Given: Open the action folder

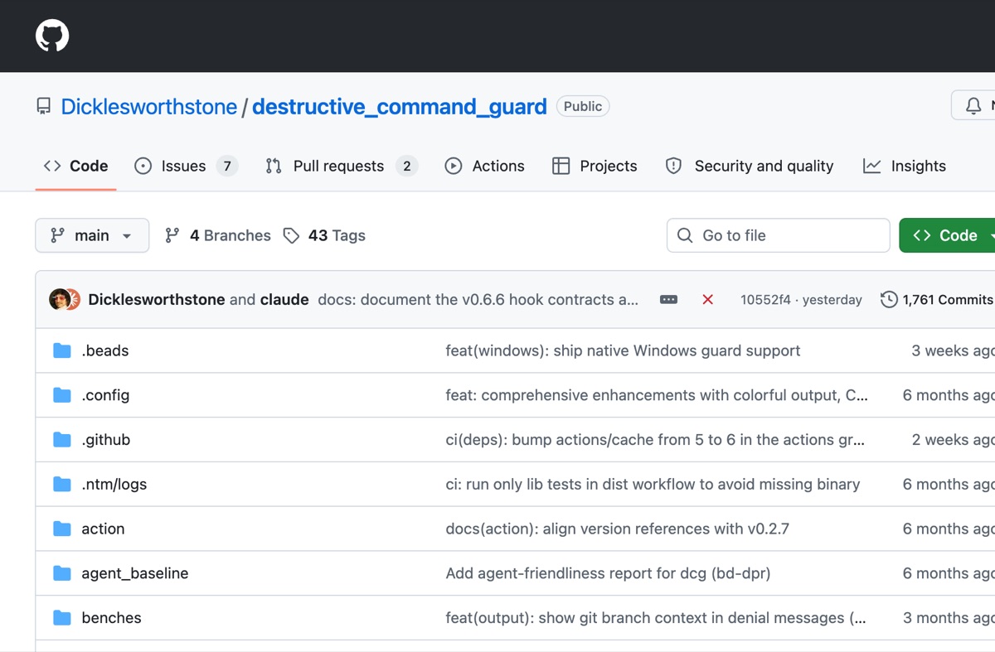Looking at the screenshot, I should pyautogui.click(x=103, y=529).
